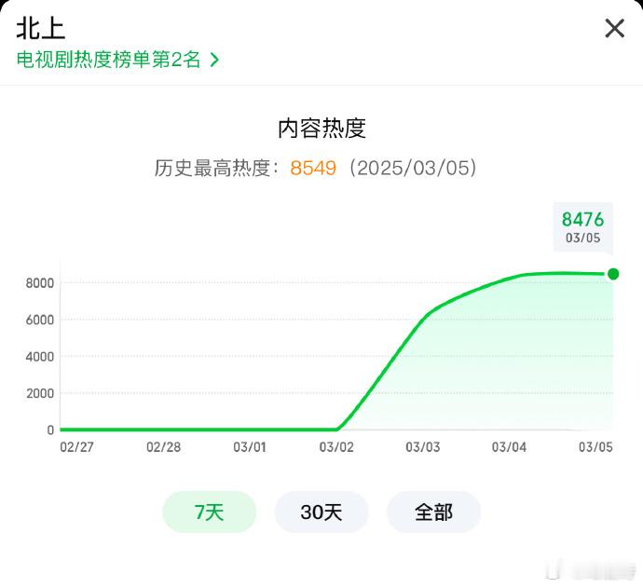
Task: Show 全部 history range
Action: tap(434, 512)
